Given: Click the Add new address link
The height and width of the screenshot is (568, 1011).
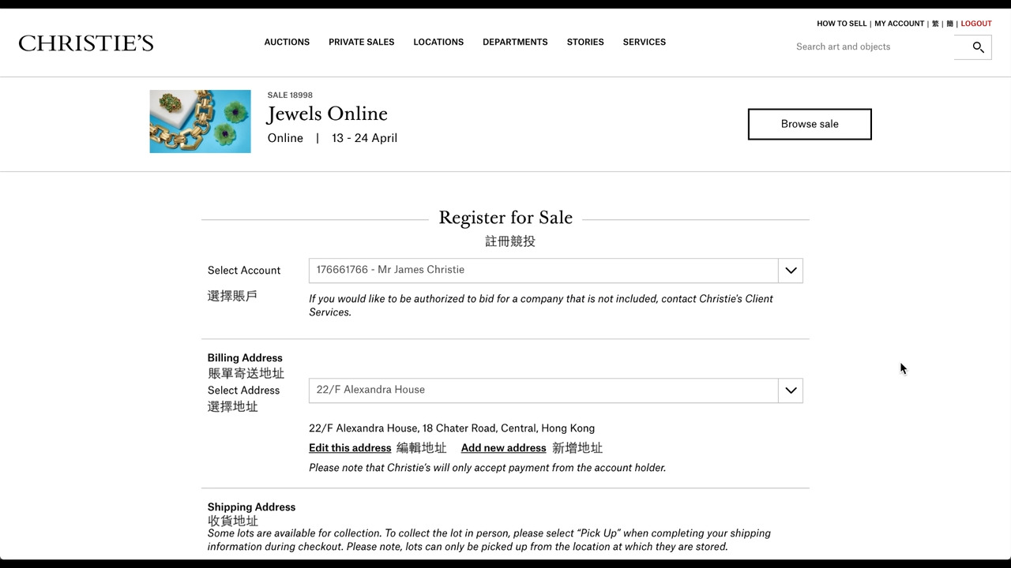Looking at the screenshot, I should [503, 447].
